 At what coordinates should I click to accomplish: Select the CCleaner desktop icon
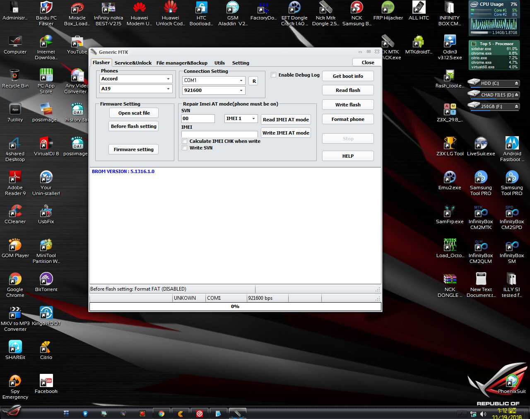coord(15,215)
